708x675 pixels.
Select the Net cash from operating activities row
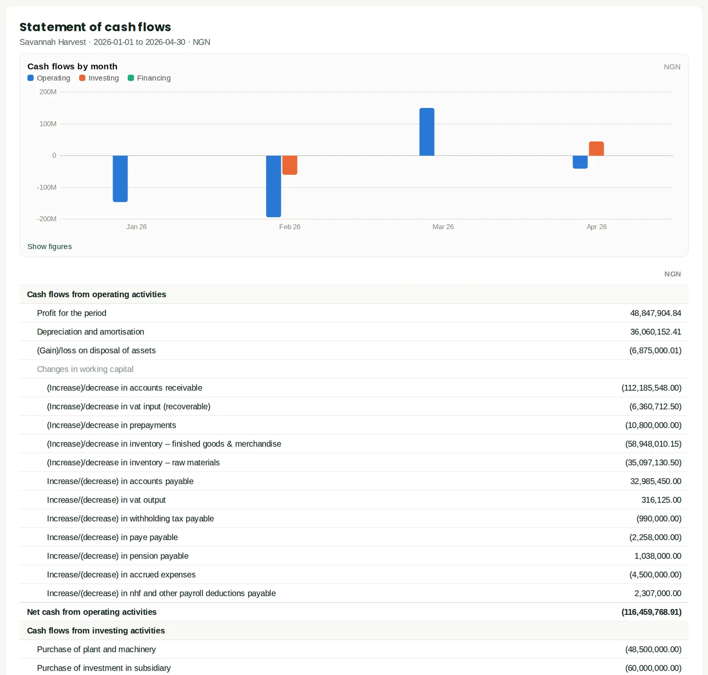point(354,612)
